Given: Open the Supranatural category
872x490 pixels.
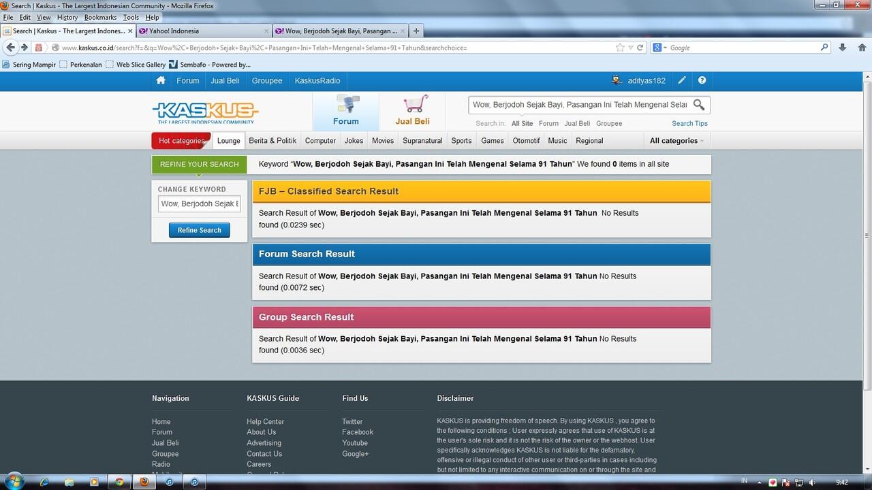Looking at the screenshot, I should tap(422, 141).
